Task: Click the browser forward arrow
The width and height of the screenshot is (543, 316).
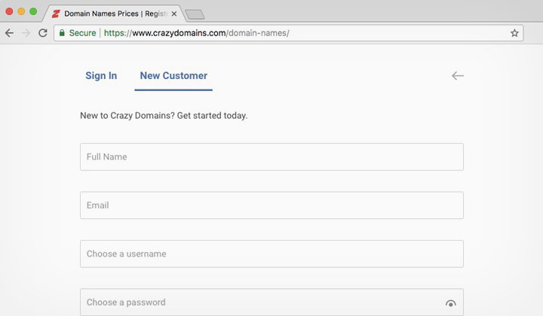Action: [x=26, y=33]
